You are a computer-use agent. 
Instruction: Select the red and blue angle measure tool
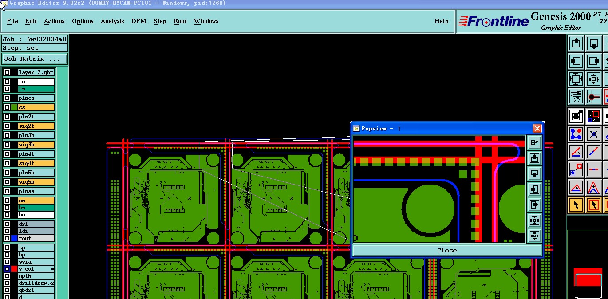(576, 151)
